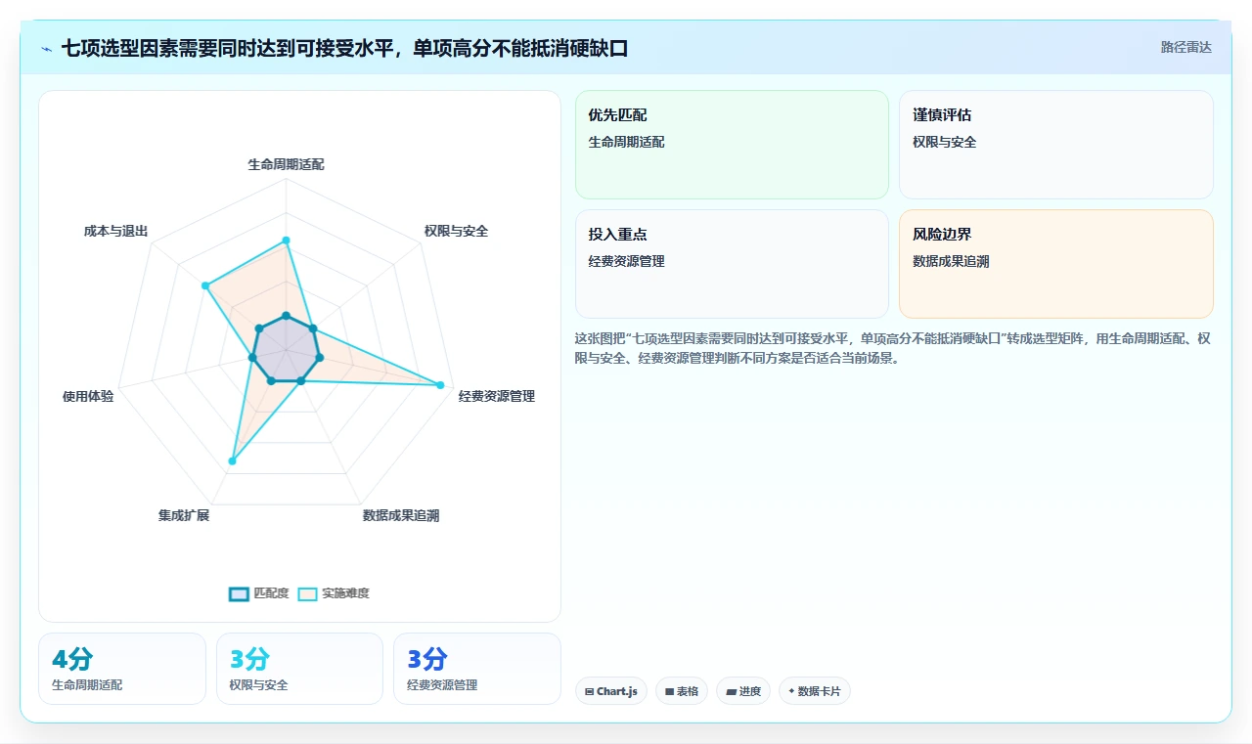Click the 3分 权限与安全 stat card
Screen dimensions: 1252x744
(x=299, y=669)
